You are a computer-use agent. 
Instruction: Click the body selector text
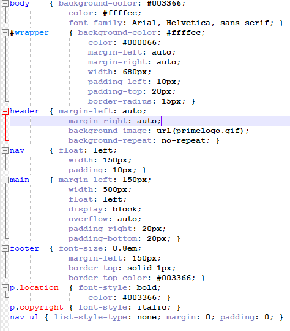(20, 4)
